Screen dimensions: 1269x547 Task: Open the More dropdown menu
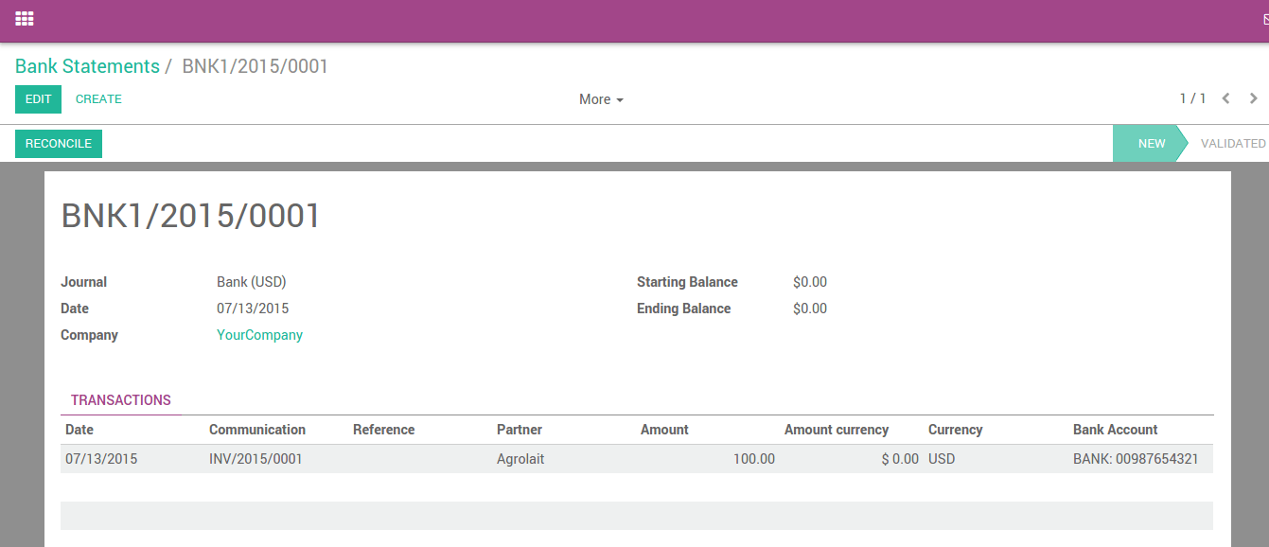(600, 99)
